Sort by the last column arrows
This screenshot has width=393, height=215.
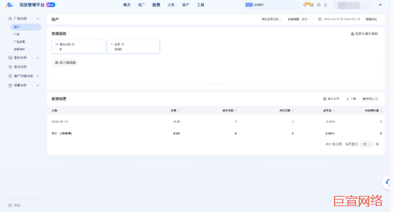(381, 110)
